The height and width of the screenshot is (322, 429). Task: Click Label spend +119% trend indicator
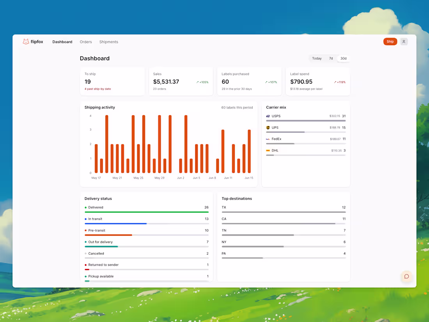point(340,82)
